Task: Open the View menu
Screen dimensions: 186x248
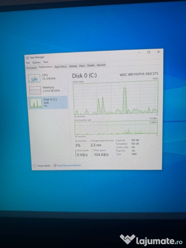Action: (x=46, y=62)
